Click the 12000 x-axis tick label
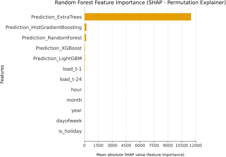Viewport: 226px width, 157px height. 196,146
